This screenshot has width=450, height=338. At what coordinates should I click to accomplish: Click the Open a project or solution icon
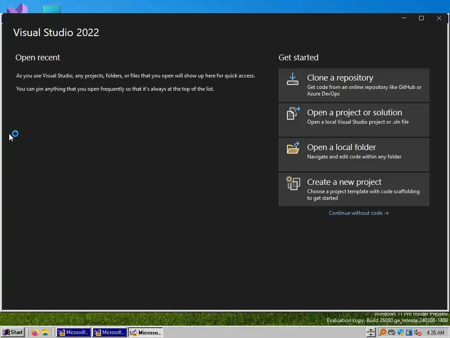[x=293, y=113]
